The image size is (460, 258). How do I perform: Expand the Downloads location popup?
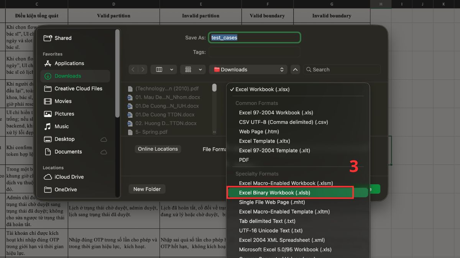249,70
